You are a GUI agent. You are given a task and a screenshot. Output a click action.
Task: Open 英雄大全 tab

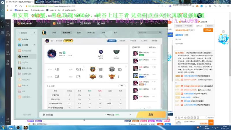(x=91, y=33)
